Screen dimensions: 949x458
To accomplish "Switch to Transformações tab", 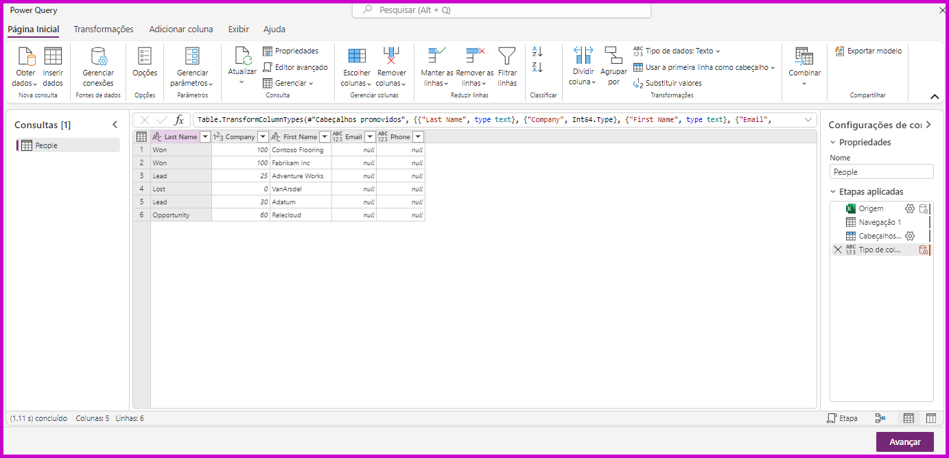I will [104, 29].
